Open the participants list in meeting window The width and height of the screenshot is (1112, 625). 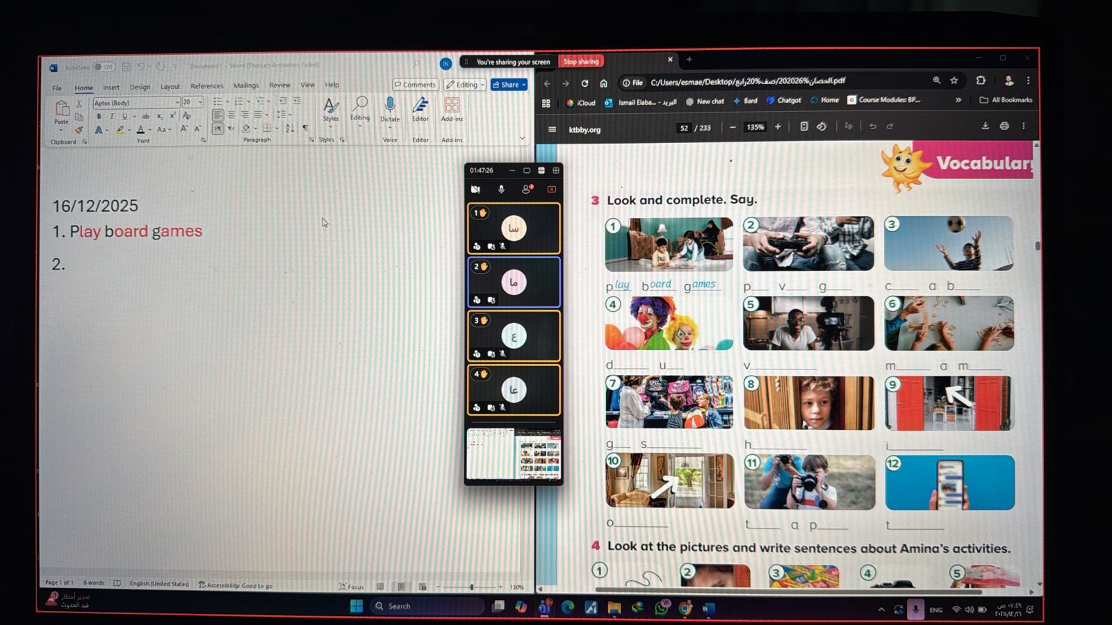527,189
